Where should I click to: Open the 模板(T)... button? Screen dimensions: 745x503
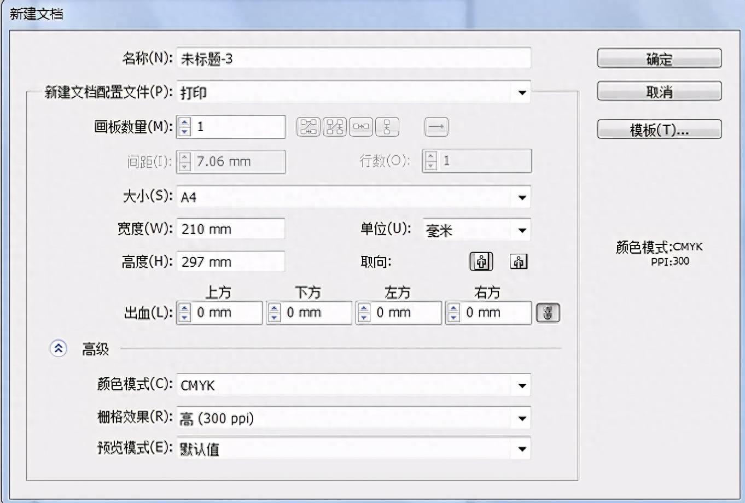coord(659,130)
